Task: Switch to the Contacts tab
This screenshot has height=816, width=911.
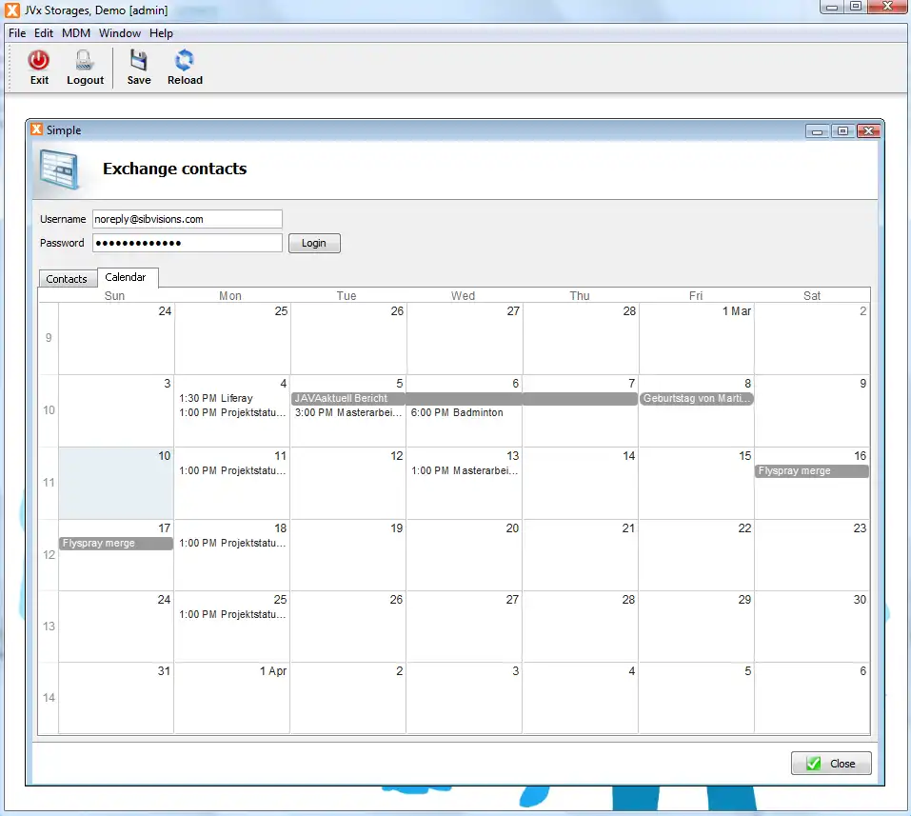Action: [67, 279]
